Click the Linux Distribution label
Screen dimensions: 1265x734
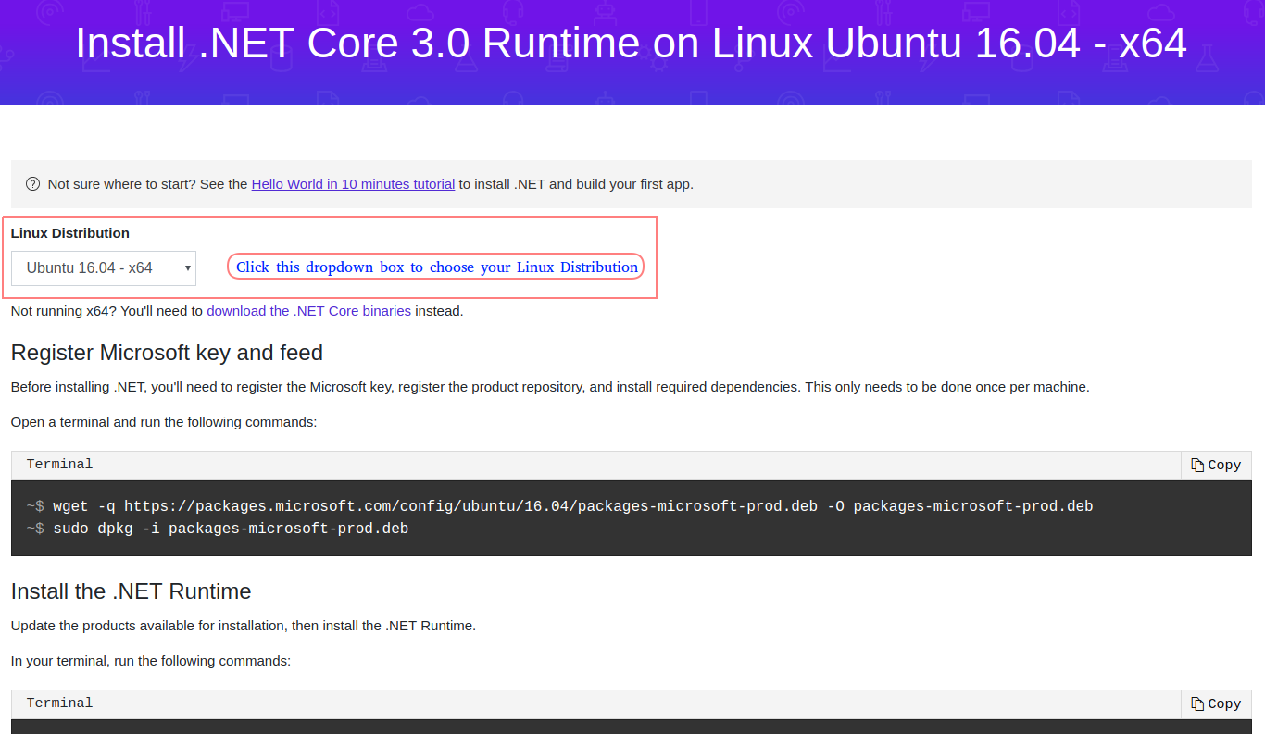point(69,232)
